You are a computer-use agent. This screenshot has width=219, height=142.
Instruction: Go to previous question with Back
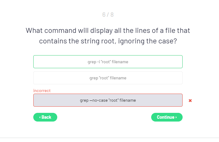point(45,117)
